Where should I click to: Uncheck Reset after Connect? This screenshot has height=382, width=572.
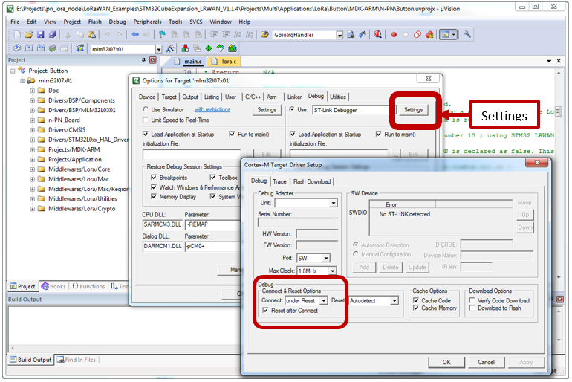click(266, 311)
